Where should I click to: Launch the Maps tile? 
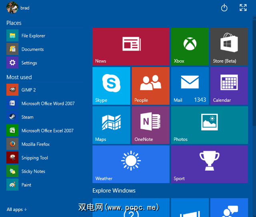click(x=111, y=125)
